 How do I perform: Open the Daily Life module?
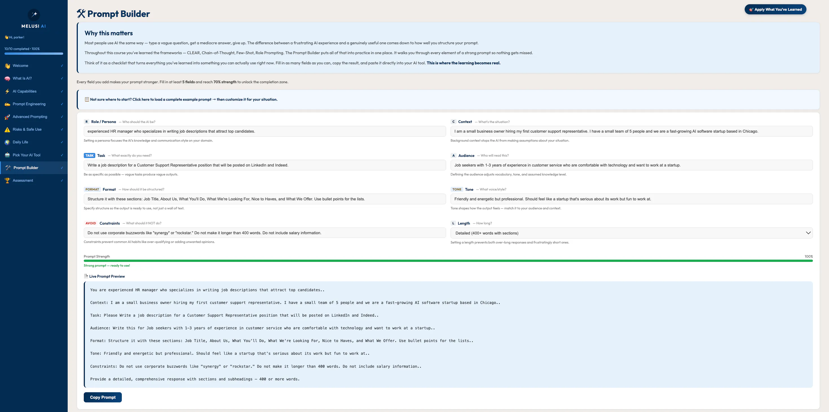34,143
